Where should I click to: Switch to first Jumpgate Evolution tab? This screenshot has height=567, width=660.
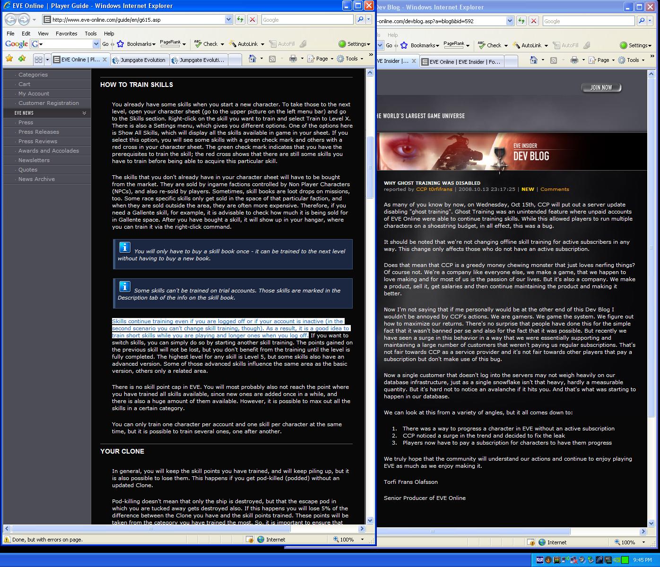139,60
